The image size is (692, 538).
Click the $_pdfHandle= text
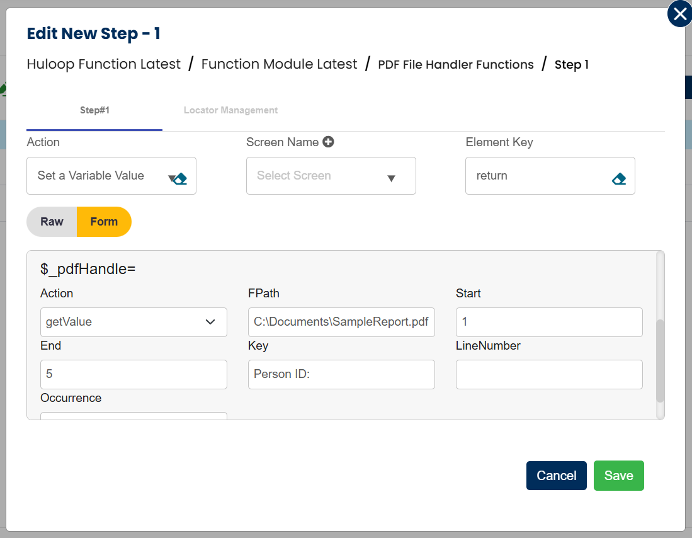[x=88, y=269]
